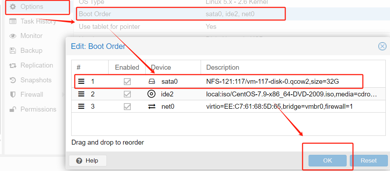This screenshot has height=171, width=390.
Task: Click the ide2 CD-ROM disc icon
Action: coord(152,94)
